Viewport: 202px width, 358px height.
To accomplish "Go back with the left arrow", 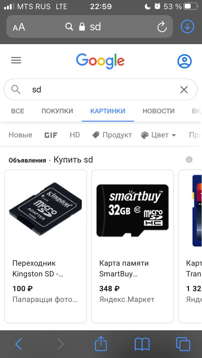I will (19, 344).
